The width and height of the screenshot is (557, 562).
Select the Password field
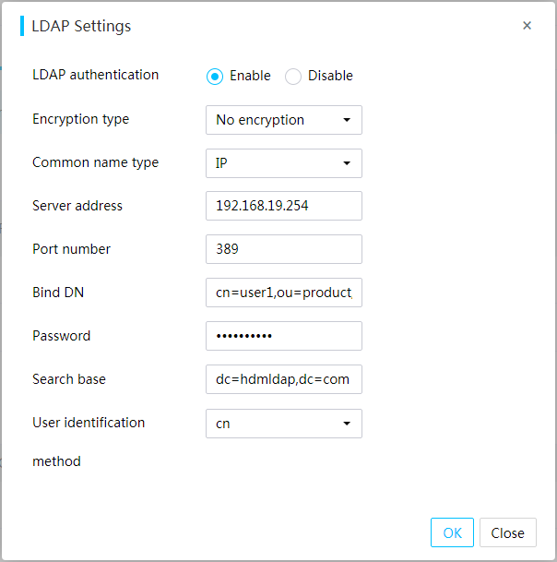tap(284, 336)
